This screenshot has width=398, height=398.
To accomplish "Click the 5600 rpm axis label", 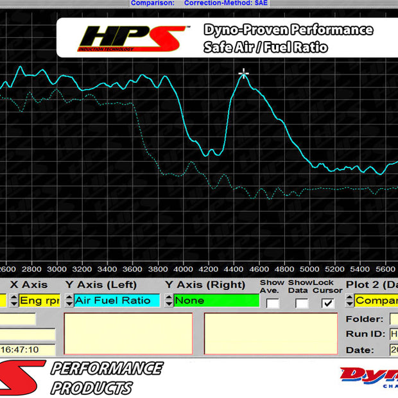I will pyautogui.click(x=385, y=270).
